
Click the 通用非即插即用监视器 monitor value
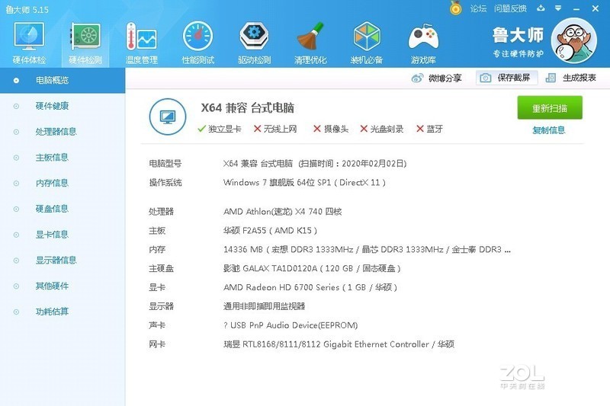point(264,306)
